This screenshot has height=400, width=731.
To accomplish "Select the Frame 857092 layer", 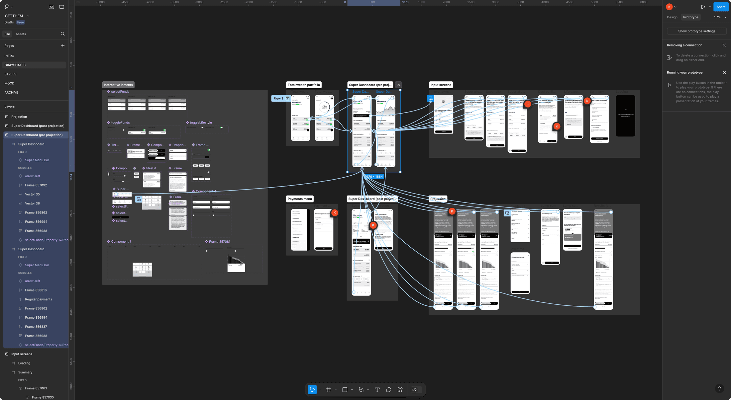I will click(36, 185).
